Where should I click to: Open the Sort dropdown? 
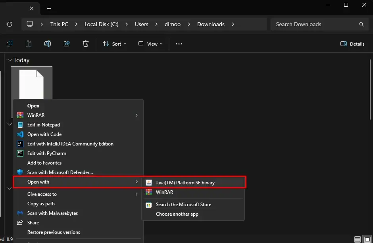coord(114,44)
